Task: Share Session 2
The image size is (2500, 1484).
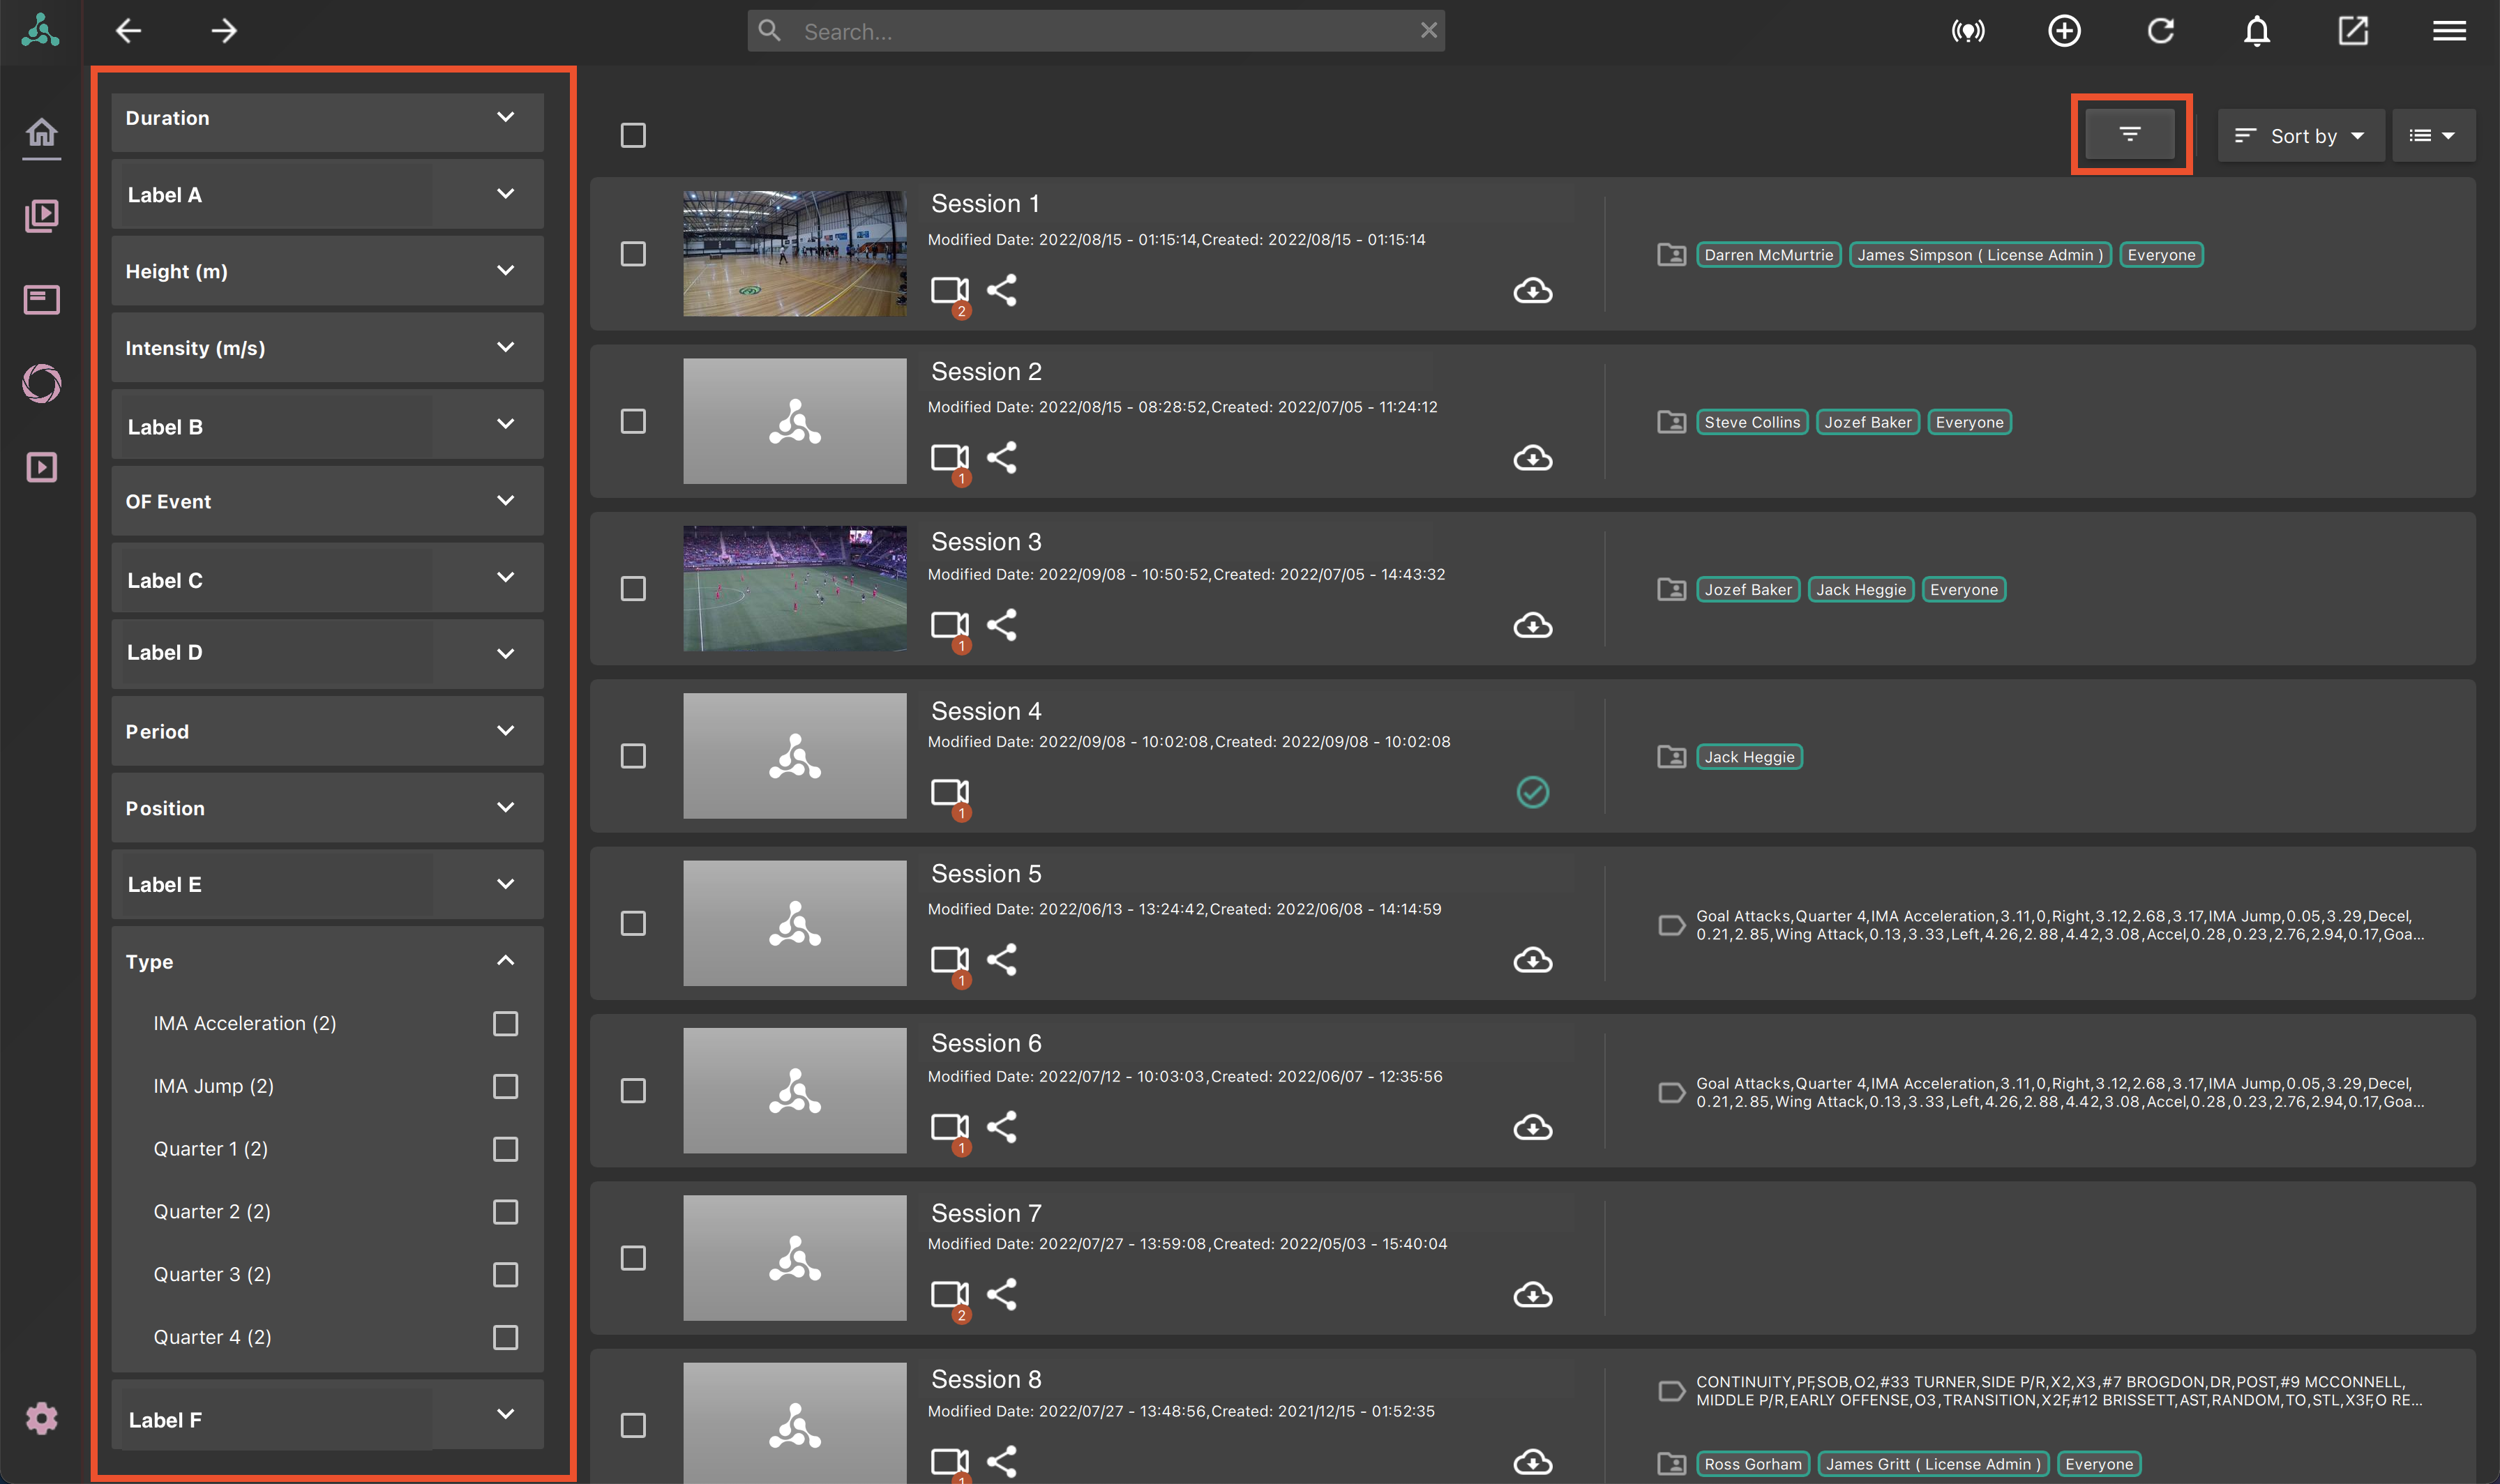Action: point(1001,458)
